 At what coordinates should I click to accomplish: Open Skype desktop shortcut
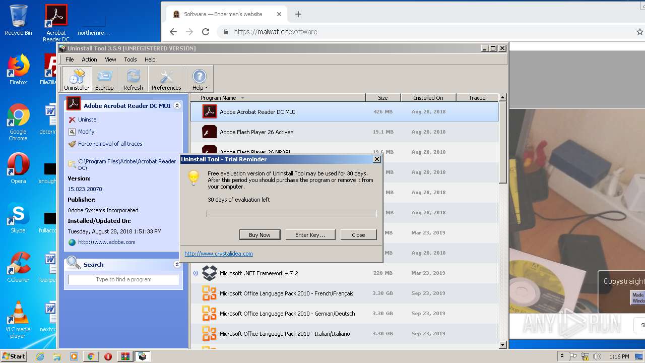[18, 218]
